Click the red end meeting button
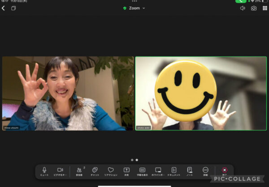 point(225,171)
